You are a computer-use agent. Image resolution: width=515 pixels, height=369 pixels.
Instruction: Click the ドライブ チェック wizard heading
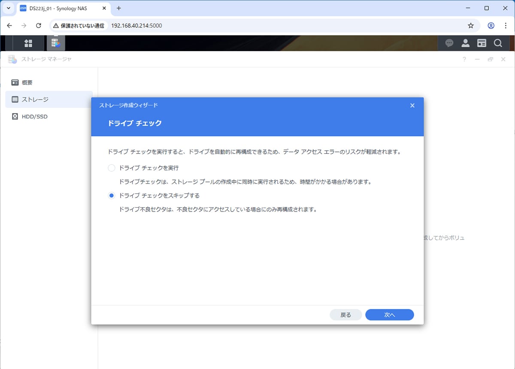[135, 123]
